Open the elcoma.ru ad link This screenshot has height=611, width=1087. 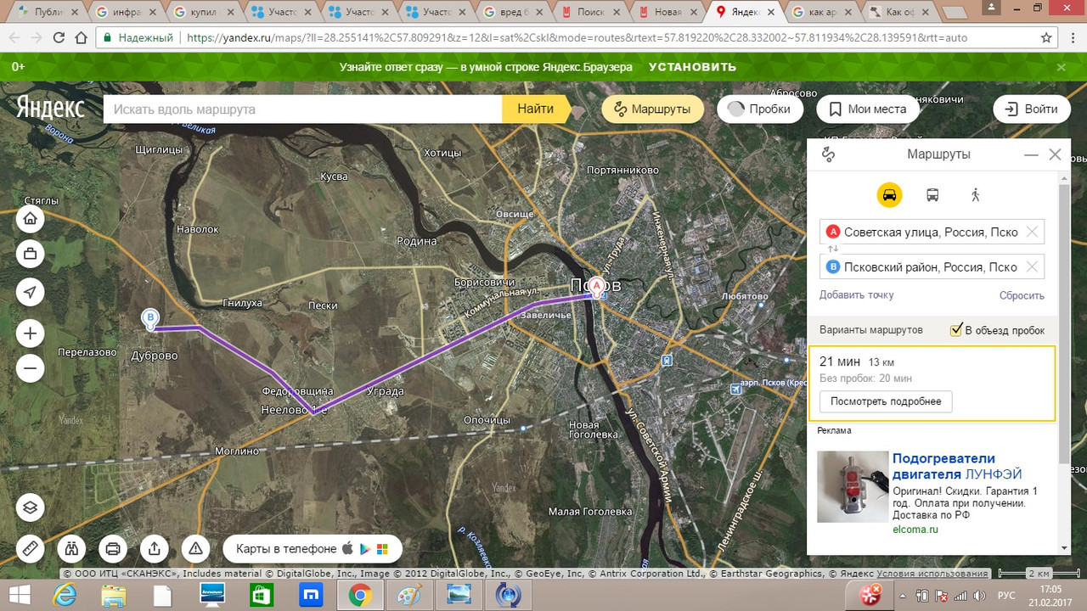915,530
